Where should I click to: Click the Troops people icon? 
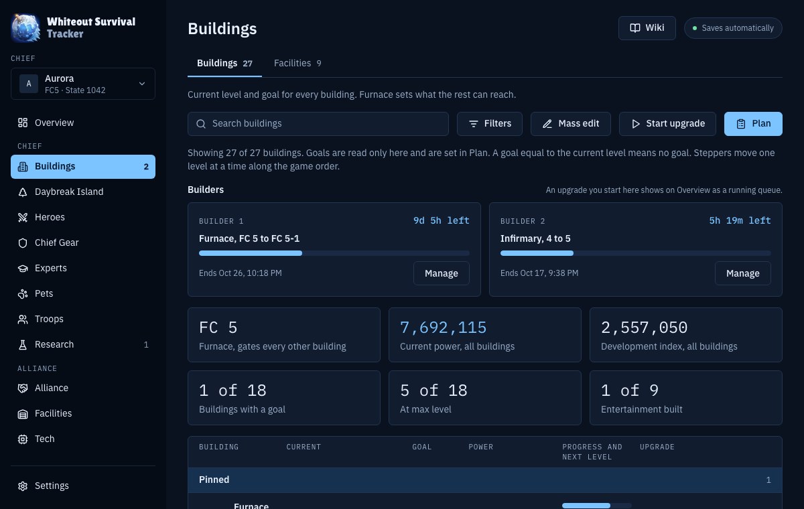click(x=23, y=319)
